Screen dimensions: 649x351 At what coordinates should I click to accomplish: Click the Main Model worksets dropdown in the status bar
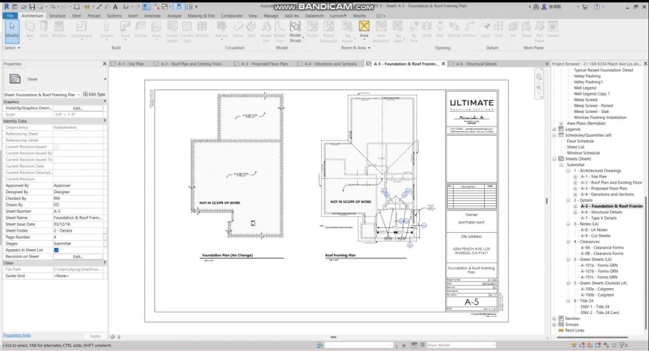tap(460, 345)
